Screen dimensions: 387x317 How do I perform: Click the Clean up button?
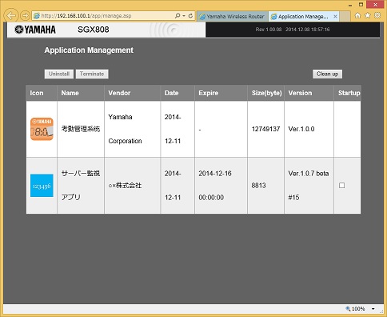coord(327,74)
